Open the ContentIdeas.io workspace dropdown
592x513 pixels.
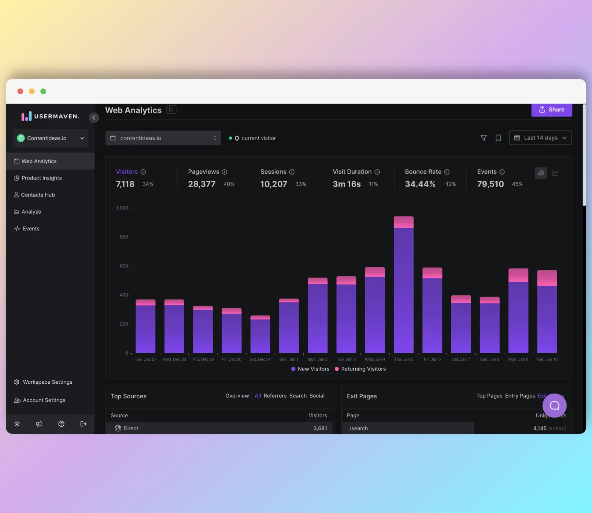tap(51, 138)
